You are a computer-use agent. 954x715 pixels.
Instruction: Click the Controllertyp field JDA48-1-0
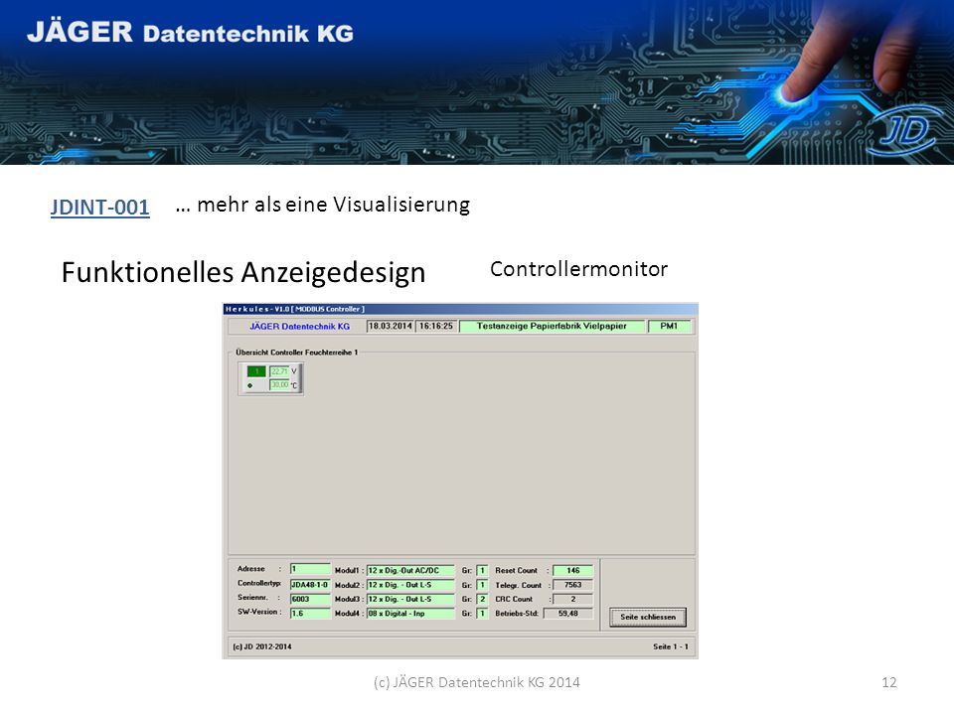click(310, 585)
